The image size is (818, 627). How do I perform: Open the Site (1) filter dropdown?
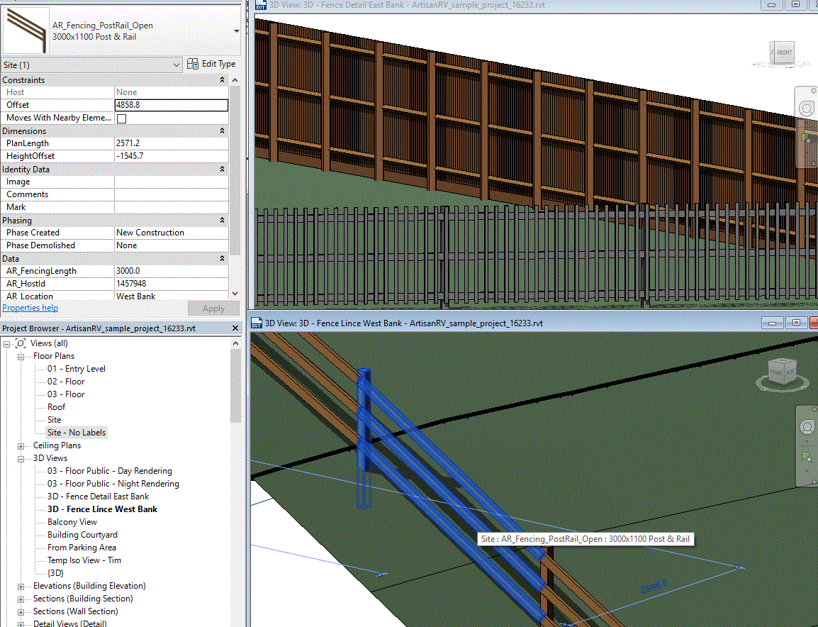click(177, 65)
